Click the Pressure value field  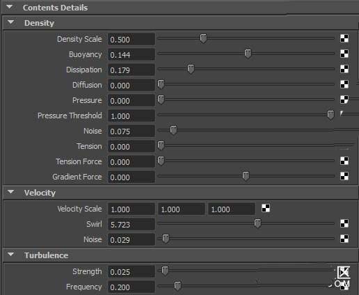tap(131, 100)
